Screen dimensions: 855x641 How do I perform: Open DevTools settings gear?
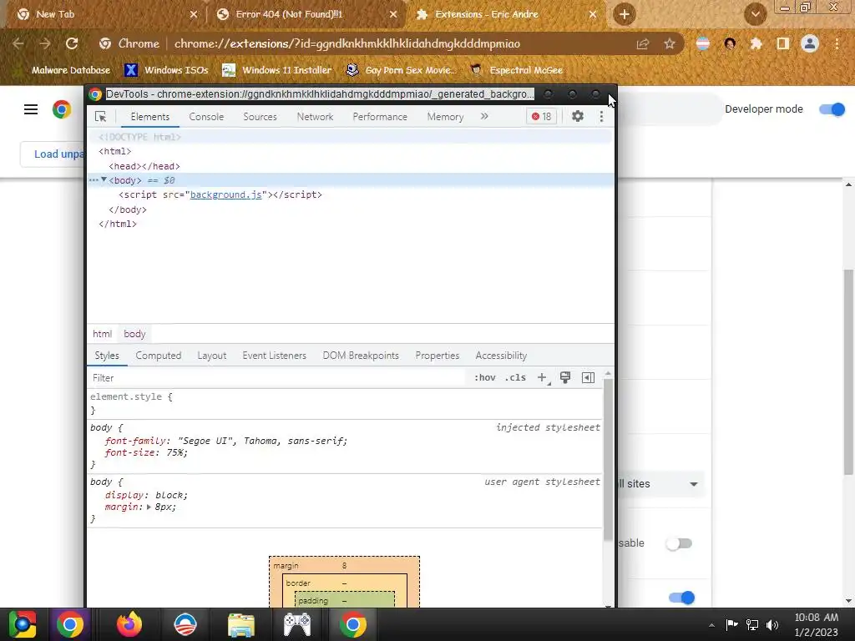point(578,116)
